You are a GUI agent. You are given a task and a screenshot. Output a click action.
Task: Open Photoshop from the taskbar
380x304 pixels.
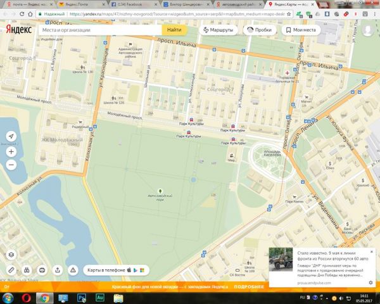tap(82, 298)
